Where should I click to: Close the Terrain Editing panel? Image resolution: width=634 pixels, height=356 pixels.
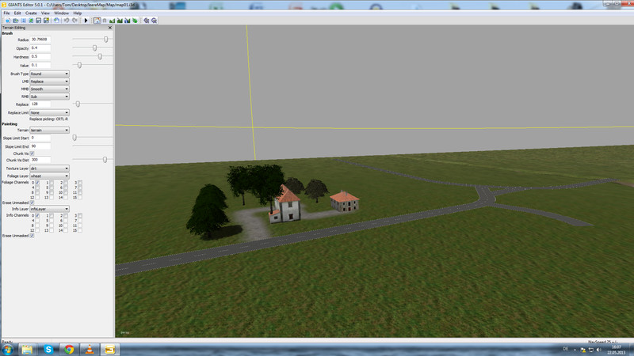pyautogui.click(x=110, y=28)
